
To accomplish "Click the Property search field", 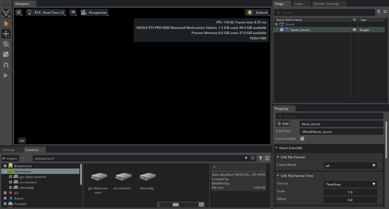I will (x=330, y=116).
